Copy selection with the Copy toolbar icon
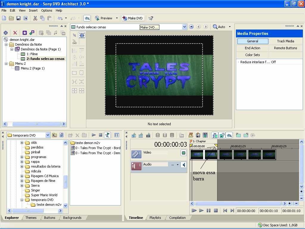 (x=42, y=18)
